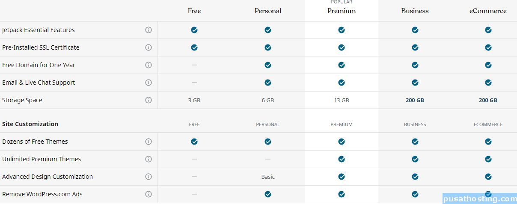
Task: Click info icon for Remove WordPress.com Ads
Action: (x=149, y=194)
